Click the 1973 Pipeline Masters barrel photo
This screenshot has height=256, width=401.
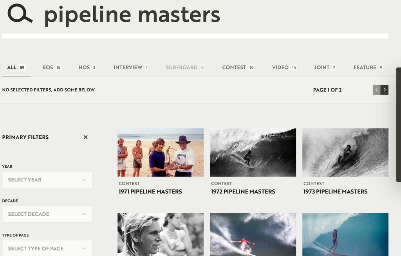pyautogui.click(x=345, y=152)
